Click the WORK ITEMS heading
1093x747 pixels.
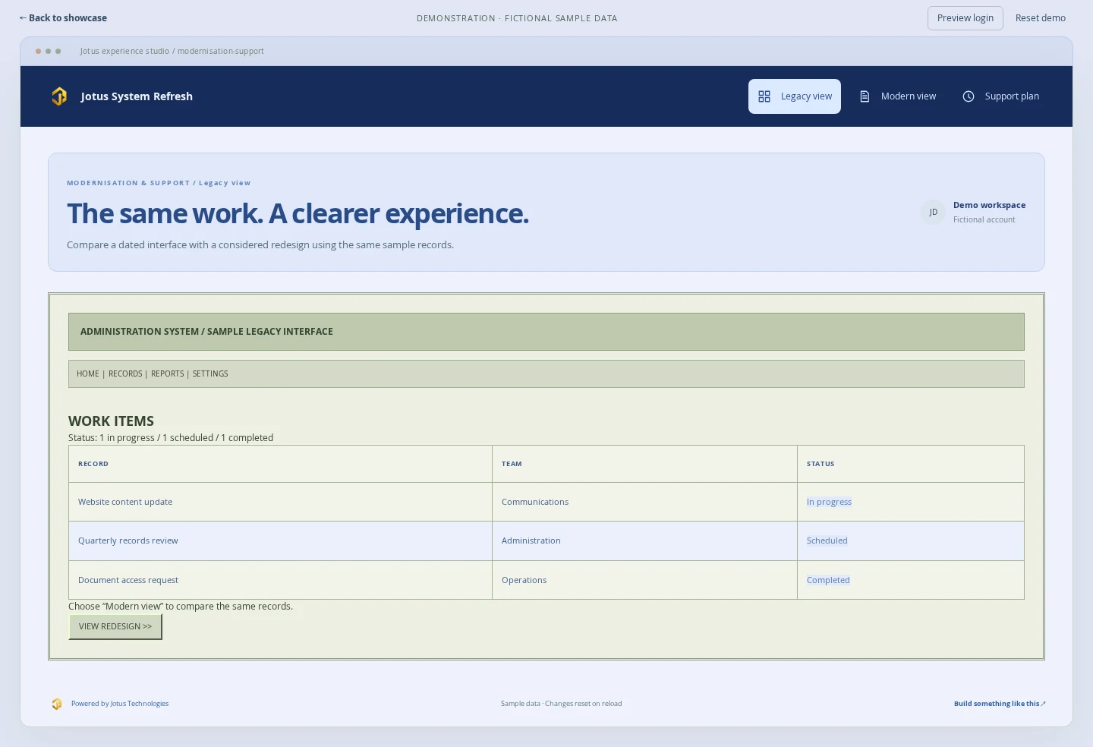coord(111,421)
